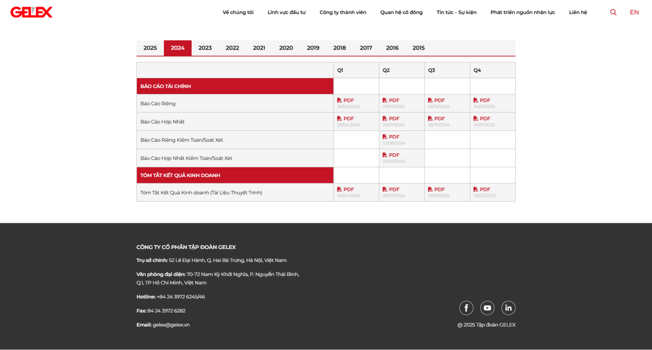
Task: Open the search magnifier icon
Action: point(613,12)
